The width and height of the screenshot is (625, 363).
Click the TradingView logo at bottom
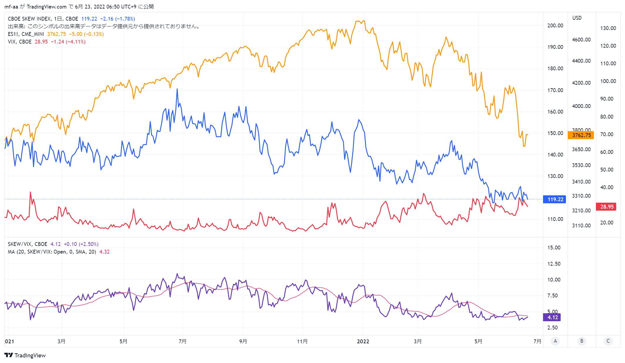point(25,355)
